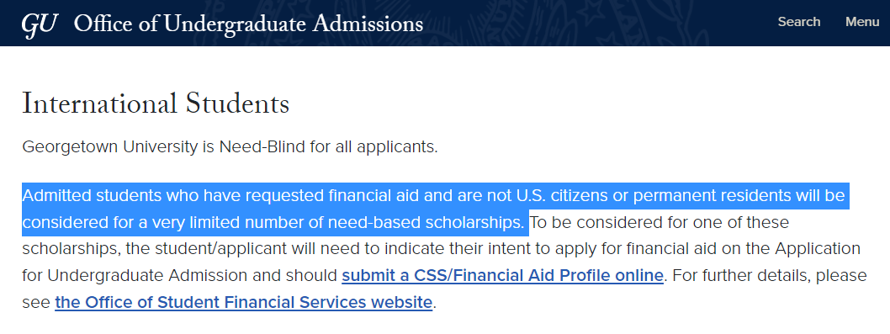Open the Menu in the header
This screenshot has width=890, height=334.
tap(862, 22)
